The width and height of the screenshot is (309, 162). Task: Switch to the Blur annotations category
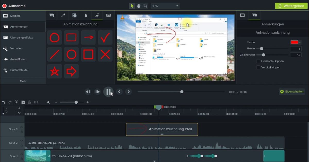tap(86, 15)
